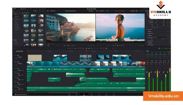Viewport: 183px width, 105px height.
Task: Stop playback in the timeline viewer
Action: click(x=118, y=46)
